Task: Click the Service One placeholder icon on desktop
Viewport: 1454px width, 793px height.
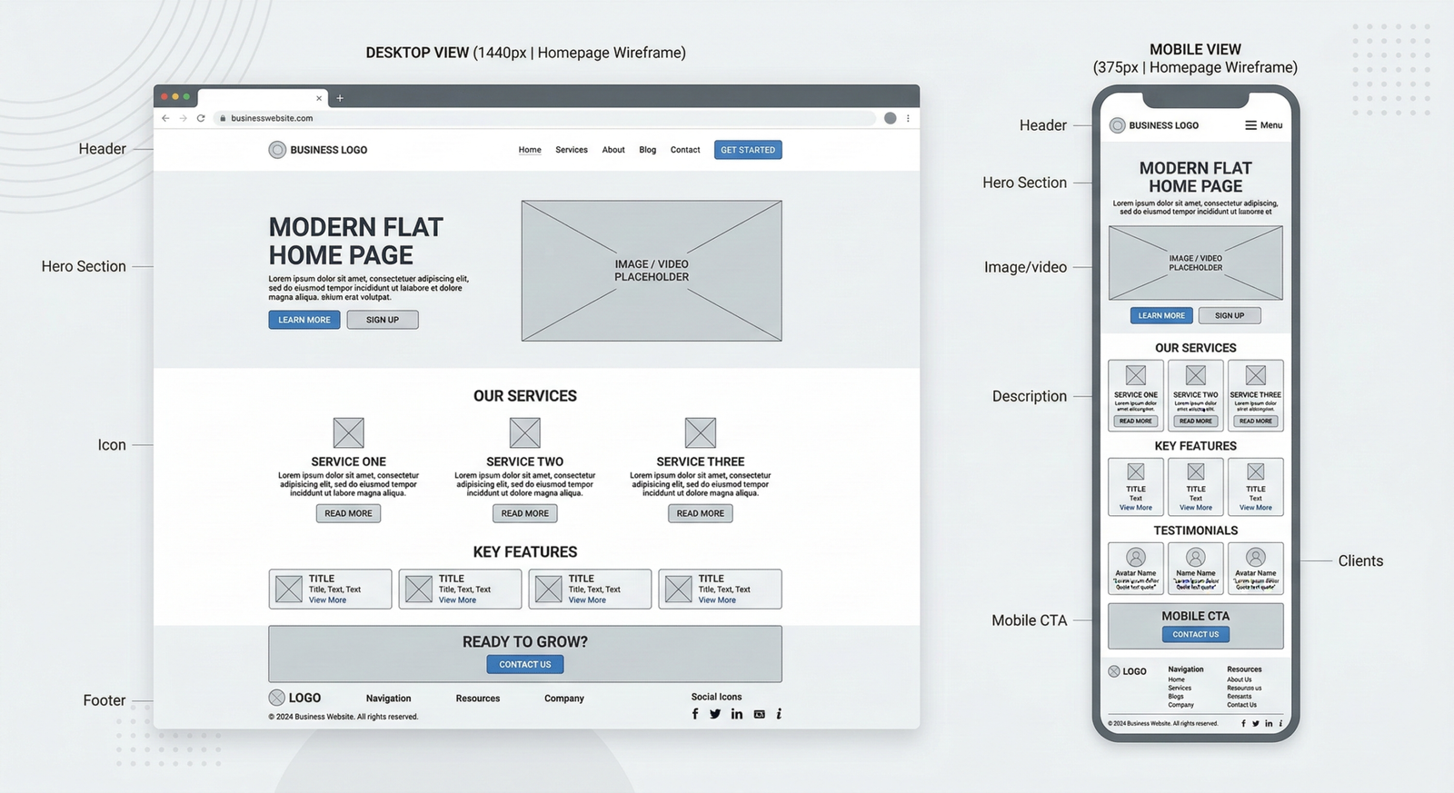Action: point(348,432)
